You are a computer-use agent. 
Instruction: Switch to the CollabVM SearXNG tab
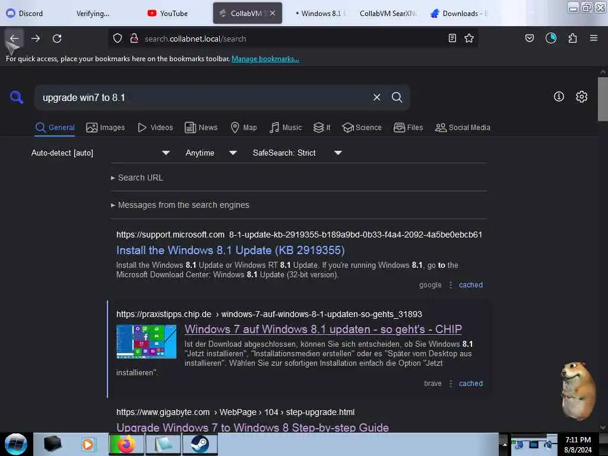click(388, 13)
